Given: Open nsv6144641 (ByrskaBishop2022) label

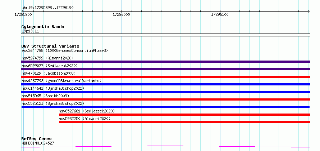Looking at the screenshot, I should 53,88.
